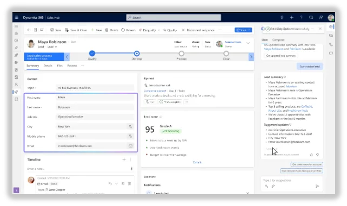Open Timeline more options vertical dots
The width and height of the screenshot is (347, 206).
point(131,160)
